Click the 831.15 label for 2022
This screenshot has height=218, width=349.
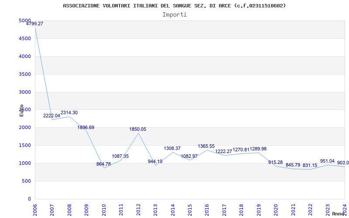coord(310,166)
